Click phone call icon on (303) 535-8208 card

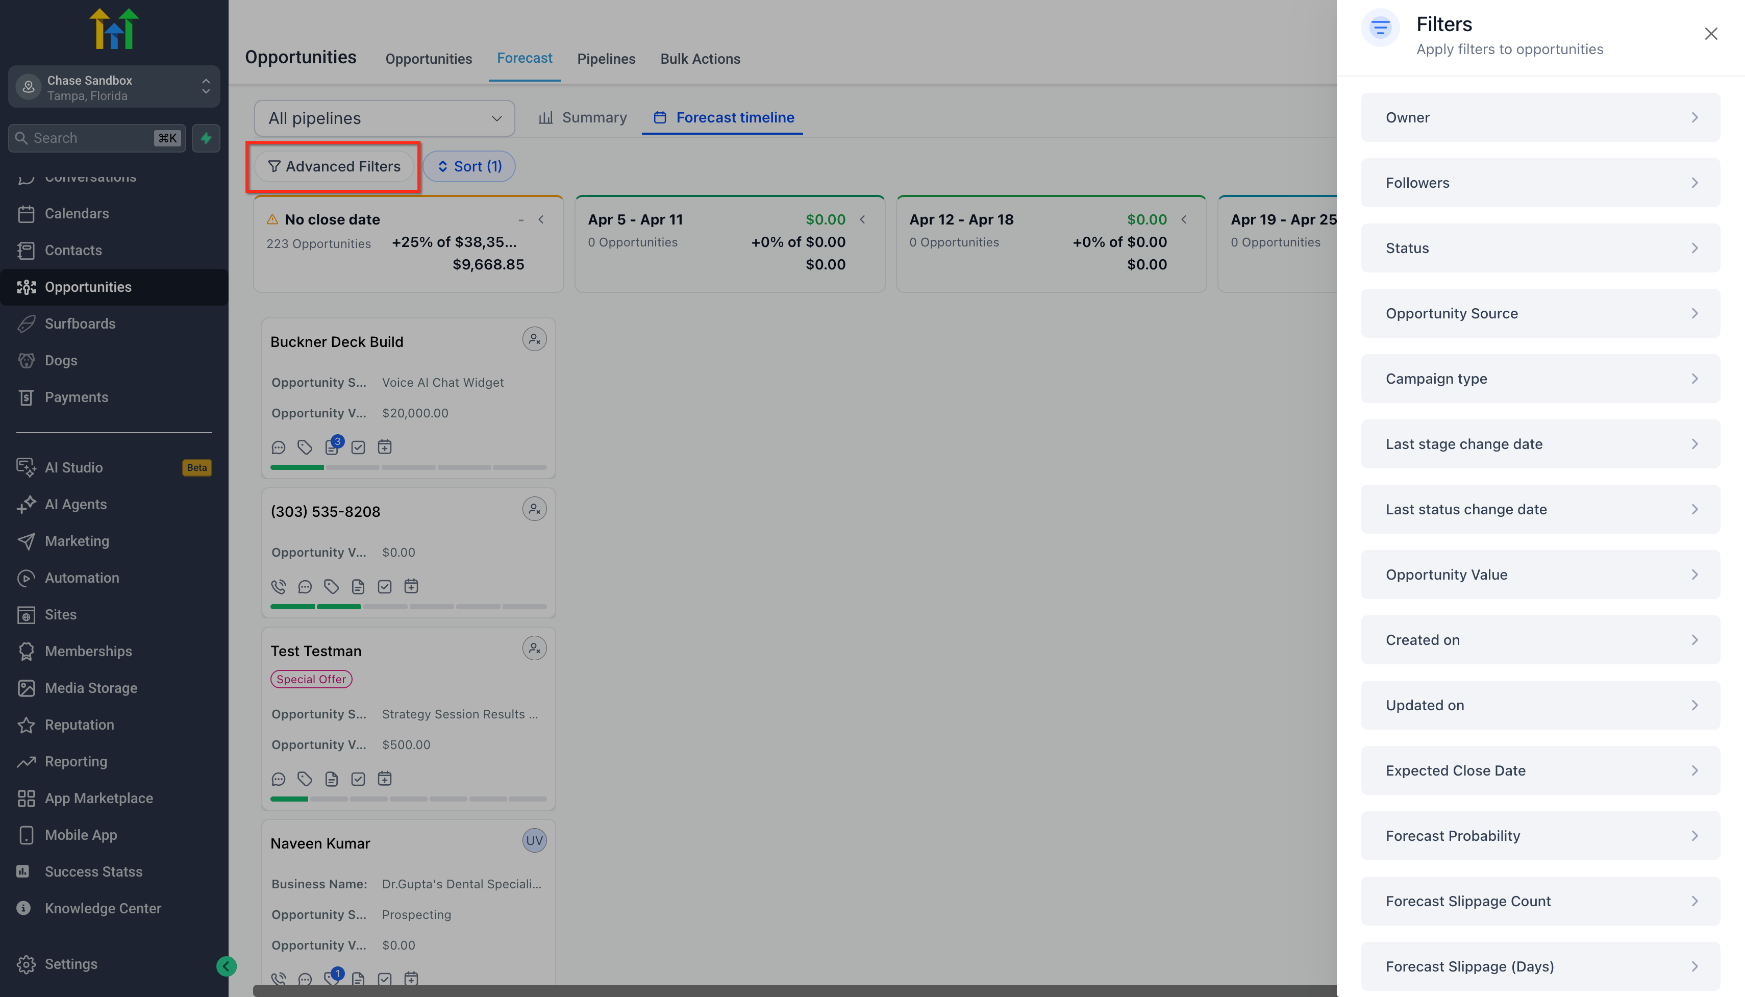click(278, 587)
